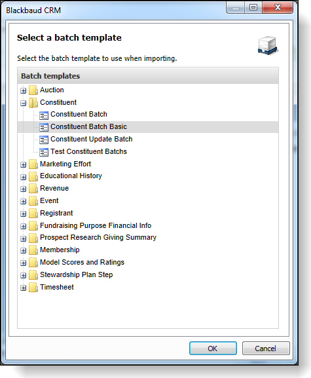Select Prospect Research Giving Summary folder
311x378 pixels.
(x=98, y=238)
